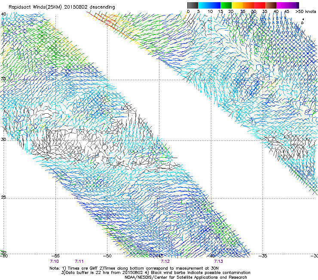Click the NOAA/NESDIS credit line
The image size is (318, 280).
click(186, 277)
